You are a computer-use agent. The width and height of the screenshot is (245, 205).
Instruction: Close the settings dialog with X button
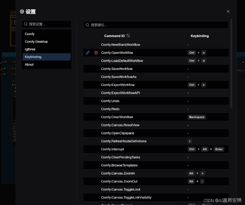click(228, 11)
